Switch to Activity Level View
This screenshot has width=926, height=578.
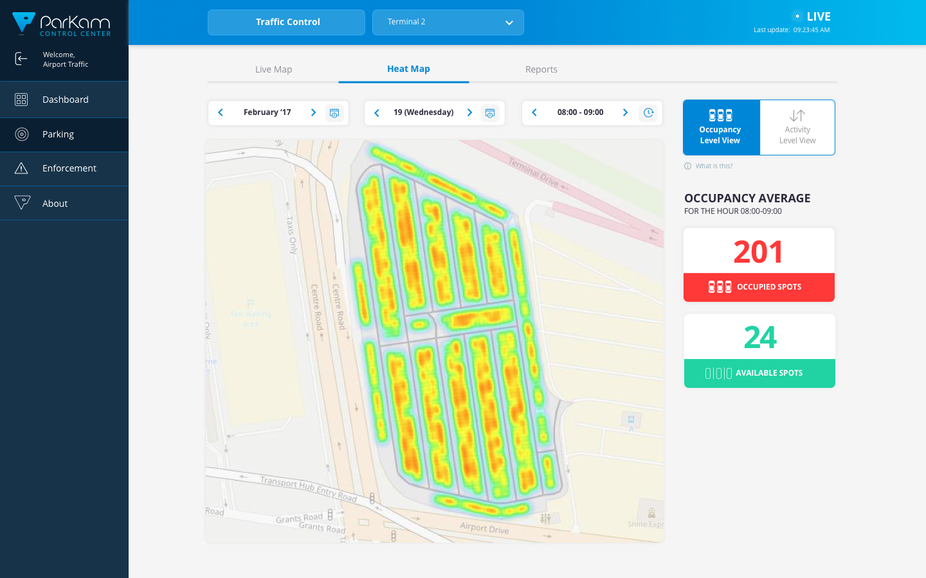[x=797, y=127]
